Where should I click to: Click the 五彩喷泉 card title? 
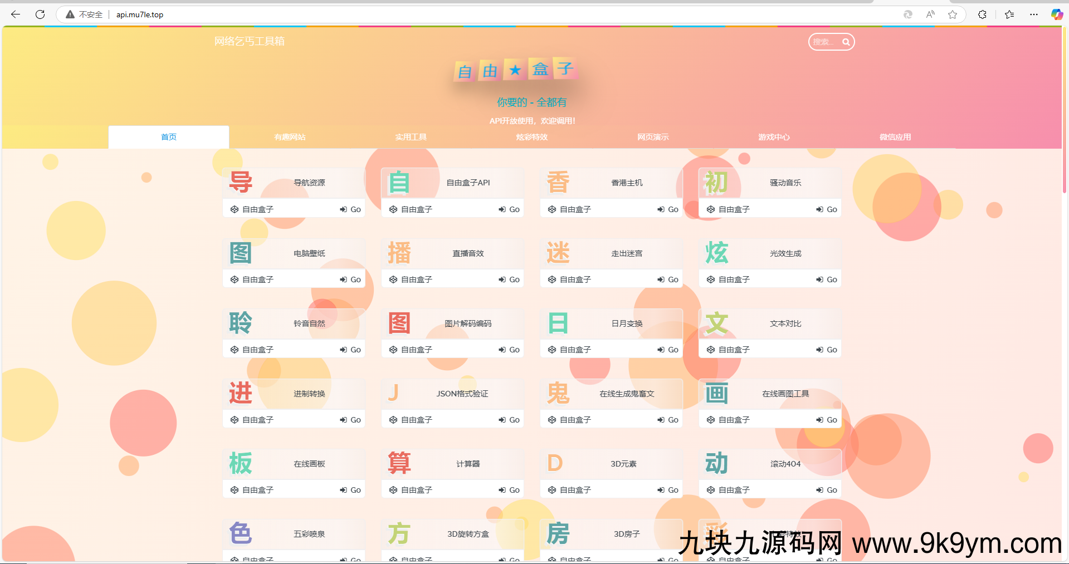[x=309, y=534]
